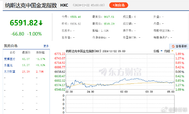
Task: Click the change value -66.80
Action: (18, 34)
